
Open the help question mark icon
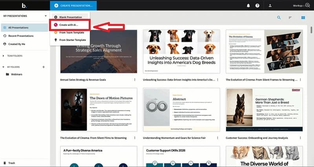pyautogui.click(x=257, y=6)
